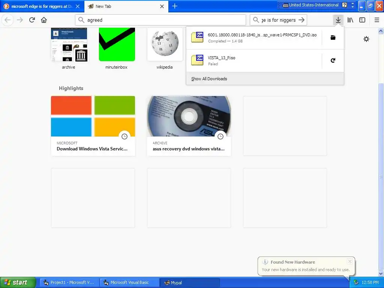Open language bar options arrow
Viewport: 384px width, 288px height.
(352, 7)
